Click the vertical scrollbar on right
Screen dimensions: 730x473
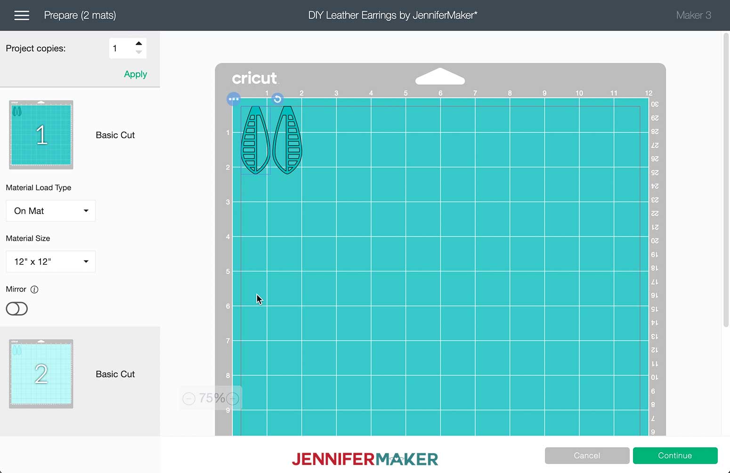[x=726, y=179]
